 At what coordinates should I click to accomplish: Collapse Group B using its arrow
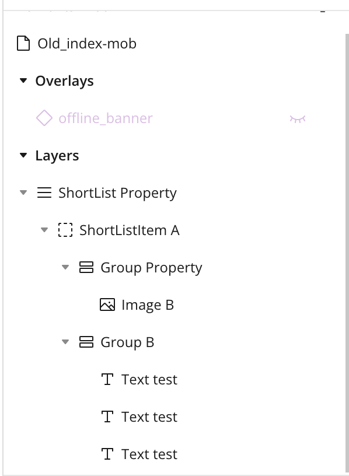(65, 342)
